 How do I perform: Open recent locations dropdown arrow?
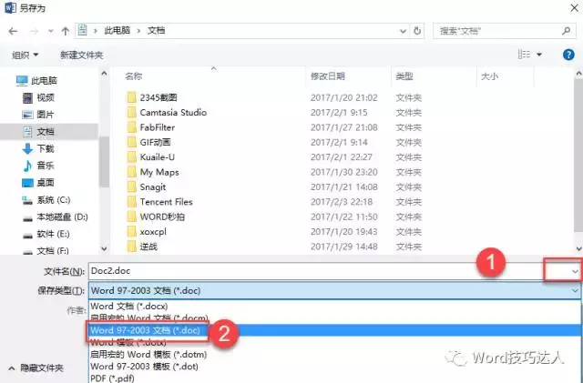tap(51, 31)
